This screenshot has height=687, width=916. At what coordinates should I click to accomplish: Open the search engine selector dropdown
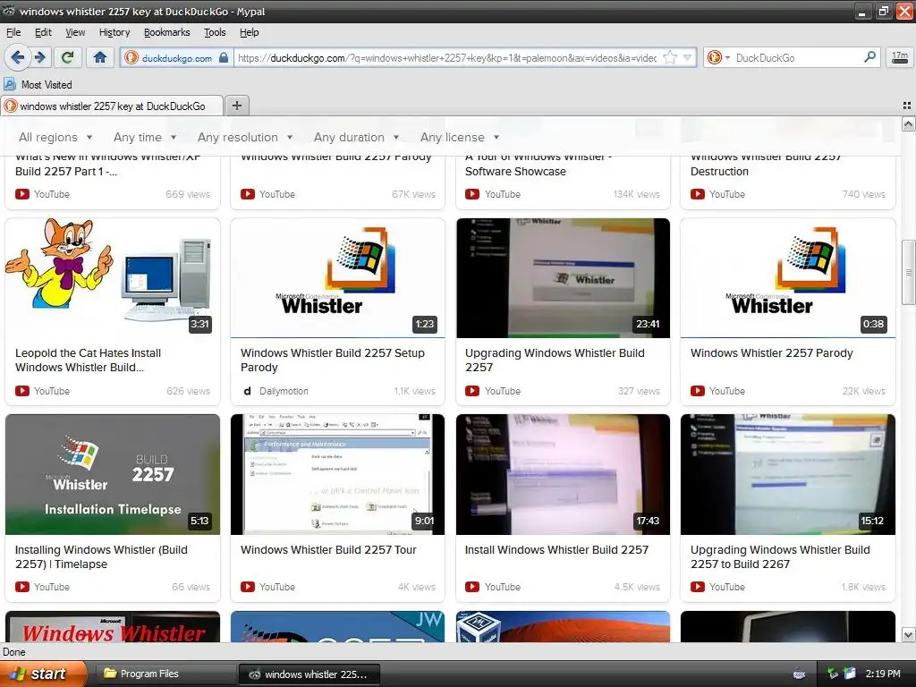[717, 58]
